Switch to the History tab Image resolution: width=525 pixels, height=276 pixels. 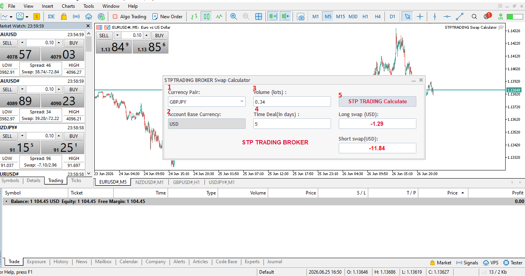[x=61, y=262]
